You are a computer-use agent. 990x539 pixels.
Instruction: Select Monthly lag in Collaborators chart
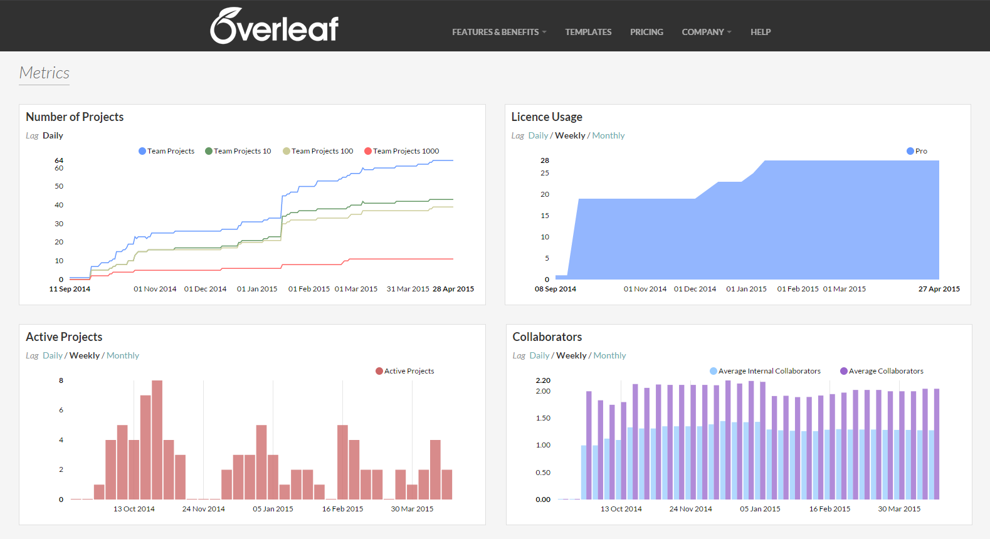(609, 355)
